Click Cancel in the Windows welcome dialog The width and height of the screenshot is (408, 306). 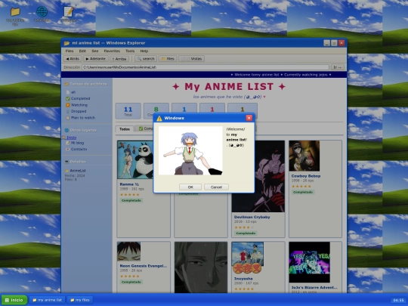[216, 187]
